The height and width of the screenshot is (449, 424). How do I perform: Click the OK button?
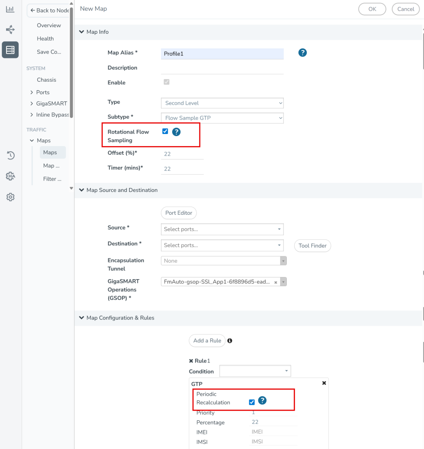[x=372, y=9]
